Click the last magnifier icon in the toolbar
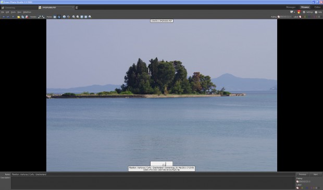Image resolution: width=323 pixels, height=190 pixels. (90, 17)
